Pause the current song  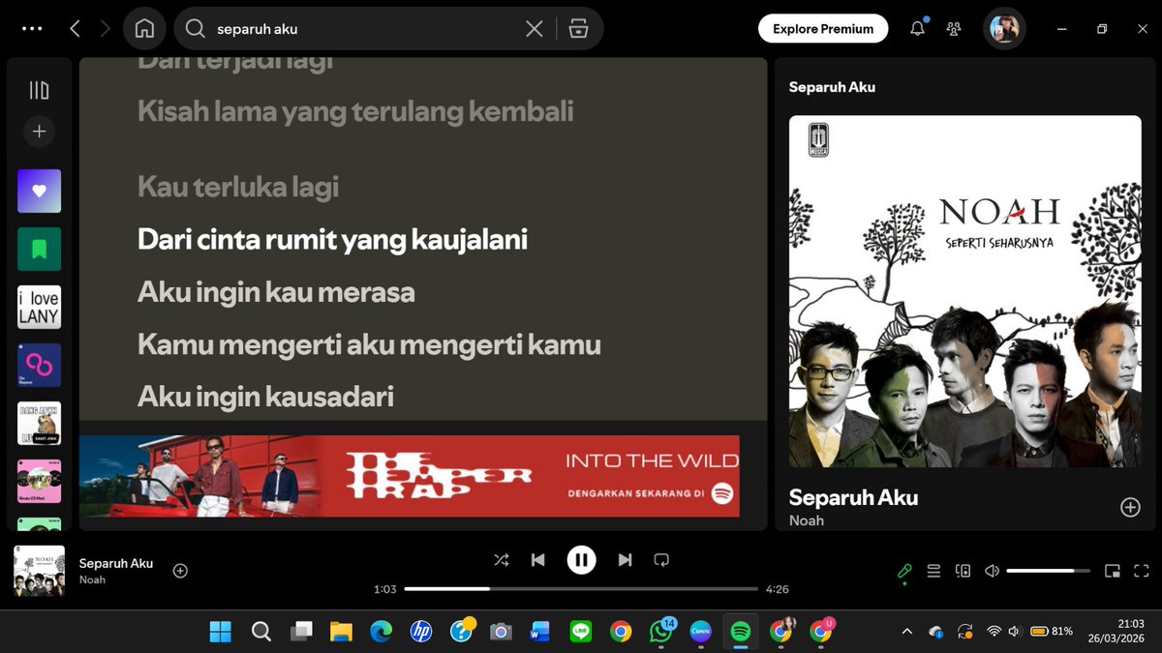coord(581,559)
